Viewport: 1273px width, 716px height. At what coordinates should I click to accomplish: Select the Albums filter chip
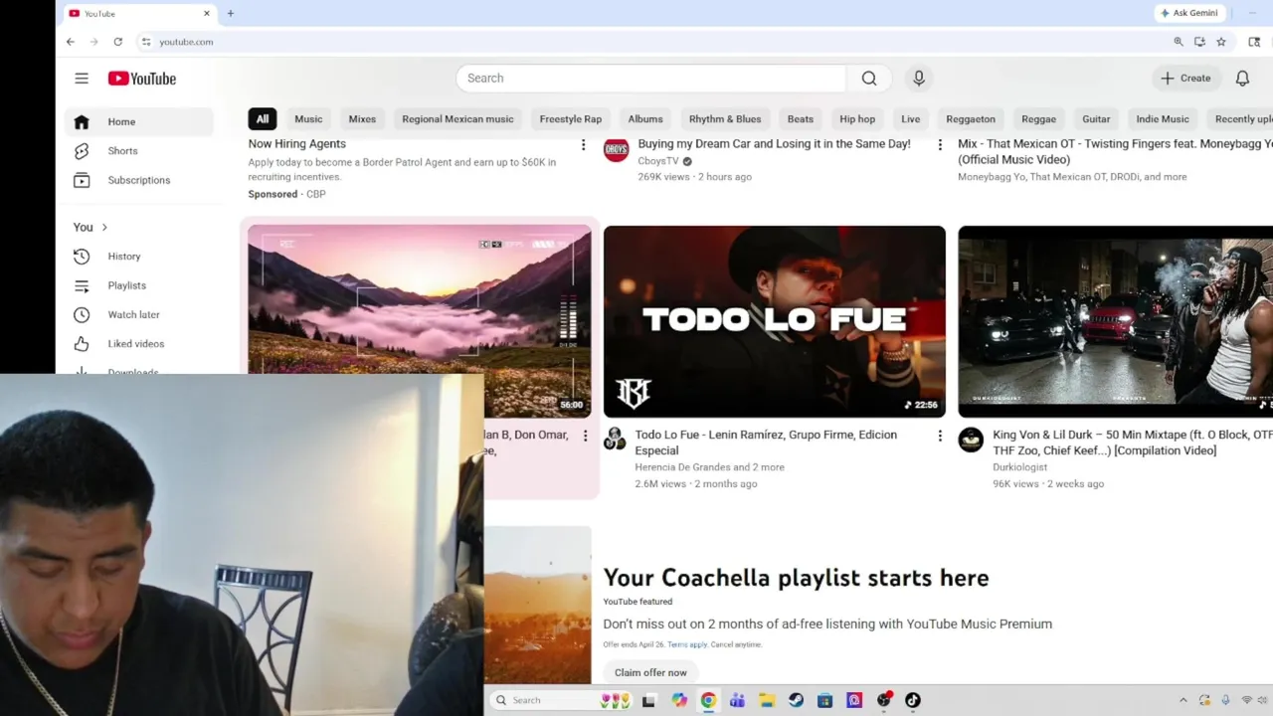645,119
